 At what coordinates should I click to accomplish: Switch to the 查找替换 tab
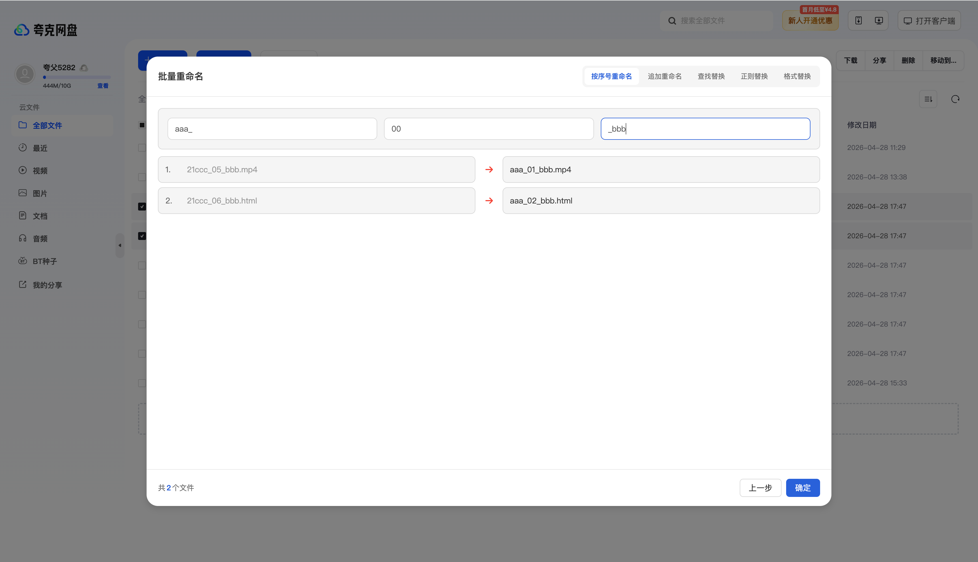(x=711, y=76)
